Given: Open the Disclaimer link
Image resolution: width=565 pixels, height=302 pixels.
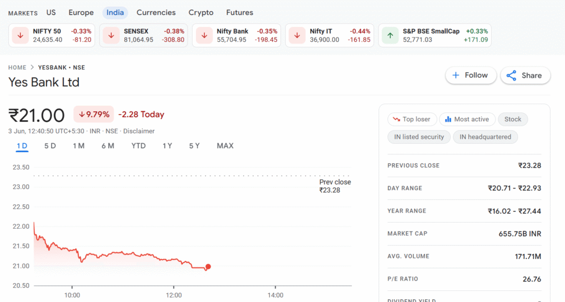Looking at the screenshot, I should click(138, 131).
